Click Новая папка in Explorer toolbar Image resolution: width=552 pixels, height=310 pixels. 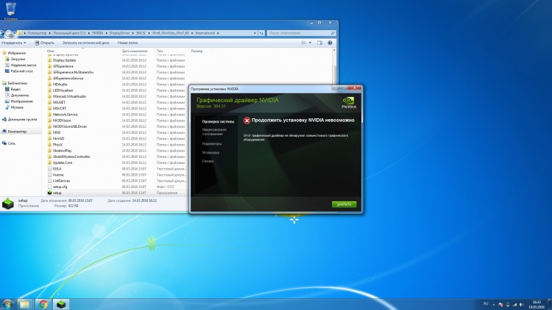pos(127,43)
